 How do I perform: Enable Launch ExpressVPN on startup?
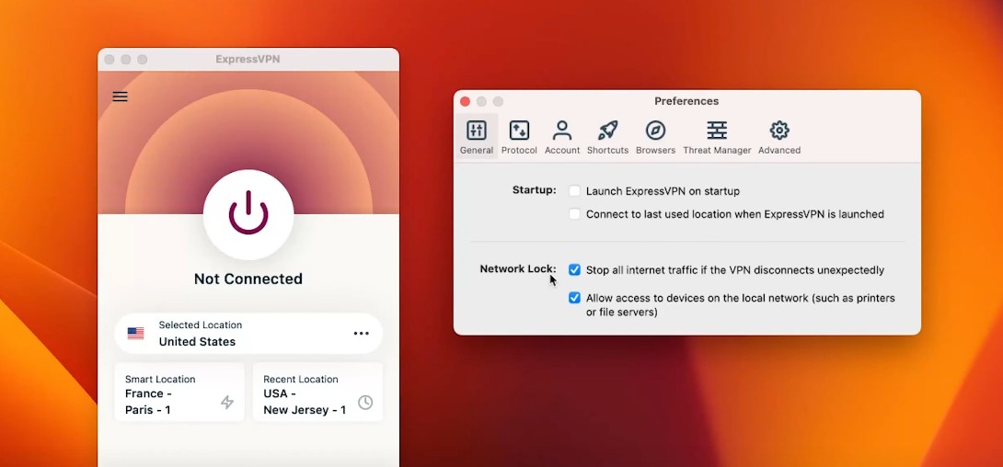point(574,191)
